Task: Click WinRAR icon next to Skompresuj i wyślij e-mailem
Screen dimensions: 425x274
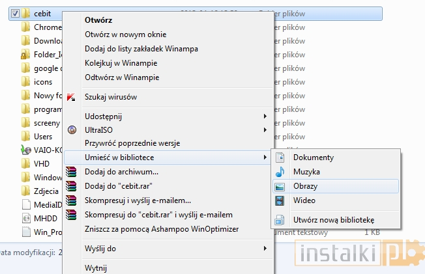Action: coord(71,200)
